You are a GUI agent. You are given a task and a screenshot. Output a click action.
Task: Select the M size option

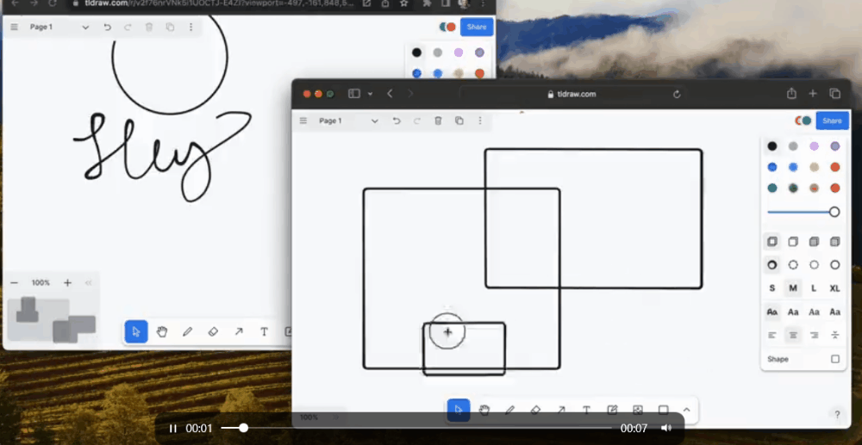click(793, 288)
